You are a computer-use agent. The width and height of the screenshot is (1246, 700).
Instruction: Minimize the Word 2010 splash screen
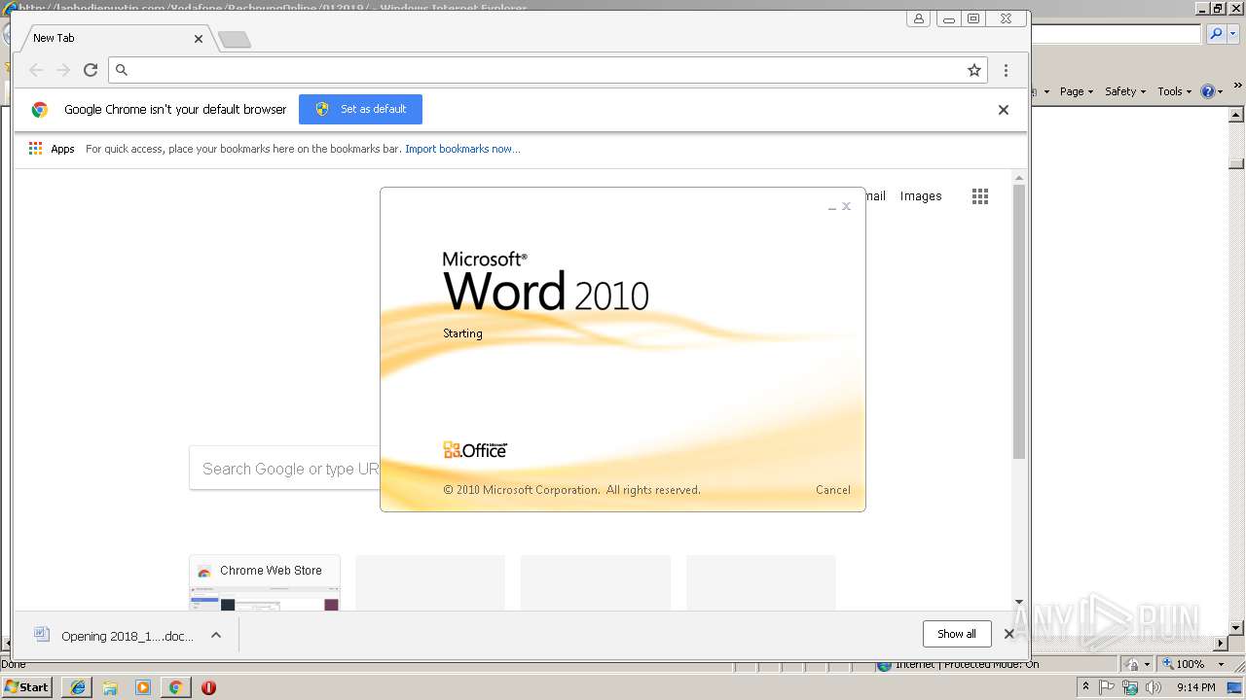point(832,207)
